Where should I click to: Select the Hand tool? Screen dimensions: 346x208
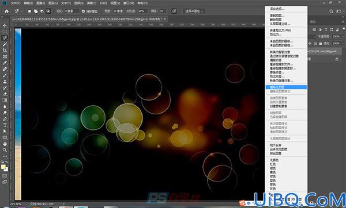tap(5, 144)
